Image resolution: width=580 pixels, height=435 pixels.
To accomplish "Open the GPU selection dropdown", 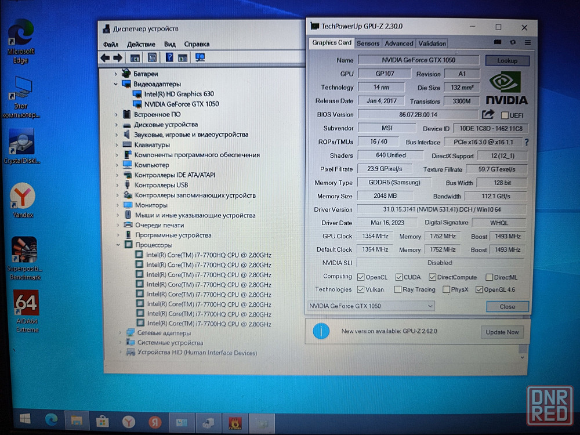I will click(371, 306).
